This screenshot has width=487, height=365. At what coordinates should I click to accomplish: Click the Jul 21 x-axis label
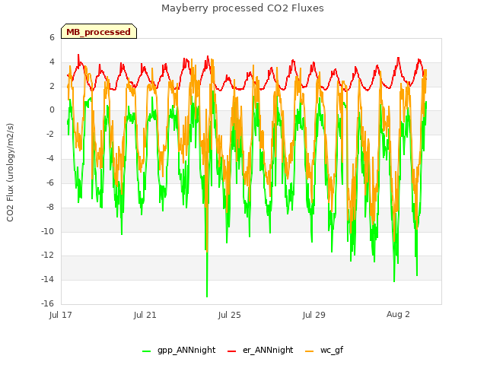pos(145,315)
